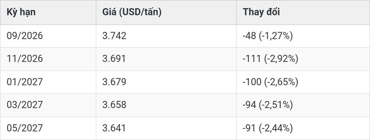
Task: Select the 05/2027 term cell
Action: (x=25, y=128)
